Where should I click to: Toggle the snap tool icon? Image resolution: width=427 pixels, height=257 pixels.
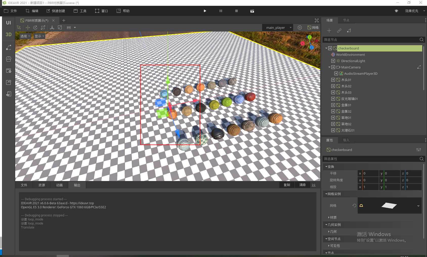[60, 28]
